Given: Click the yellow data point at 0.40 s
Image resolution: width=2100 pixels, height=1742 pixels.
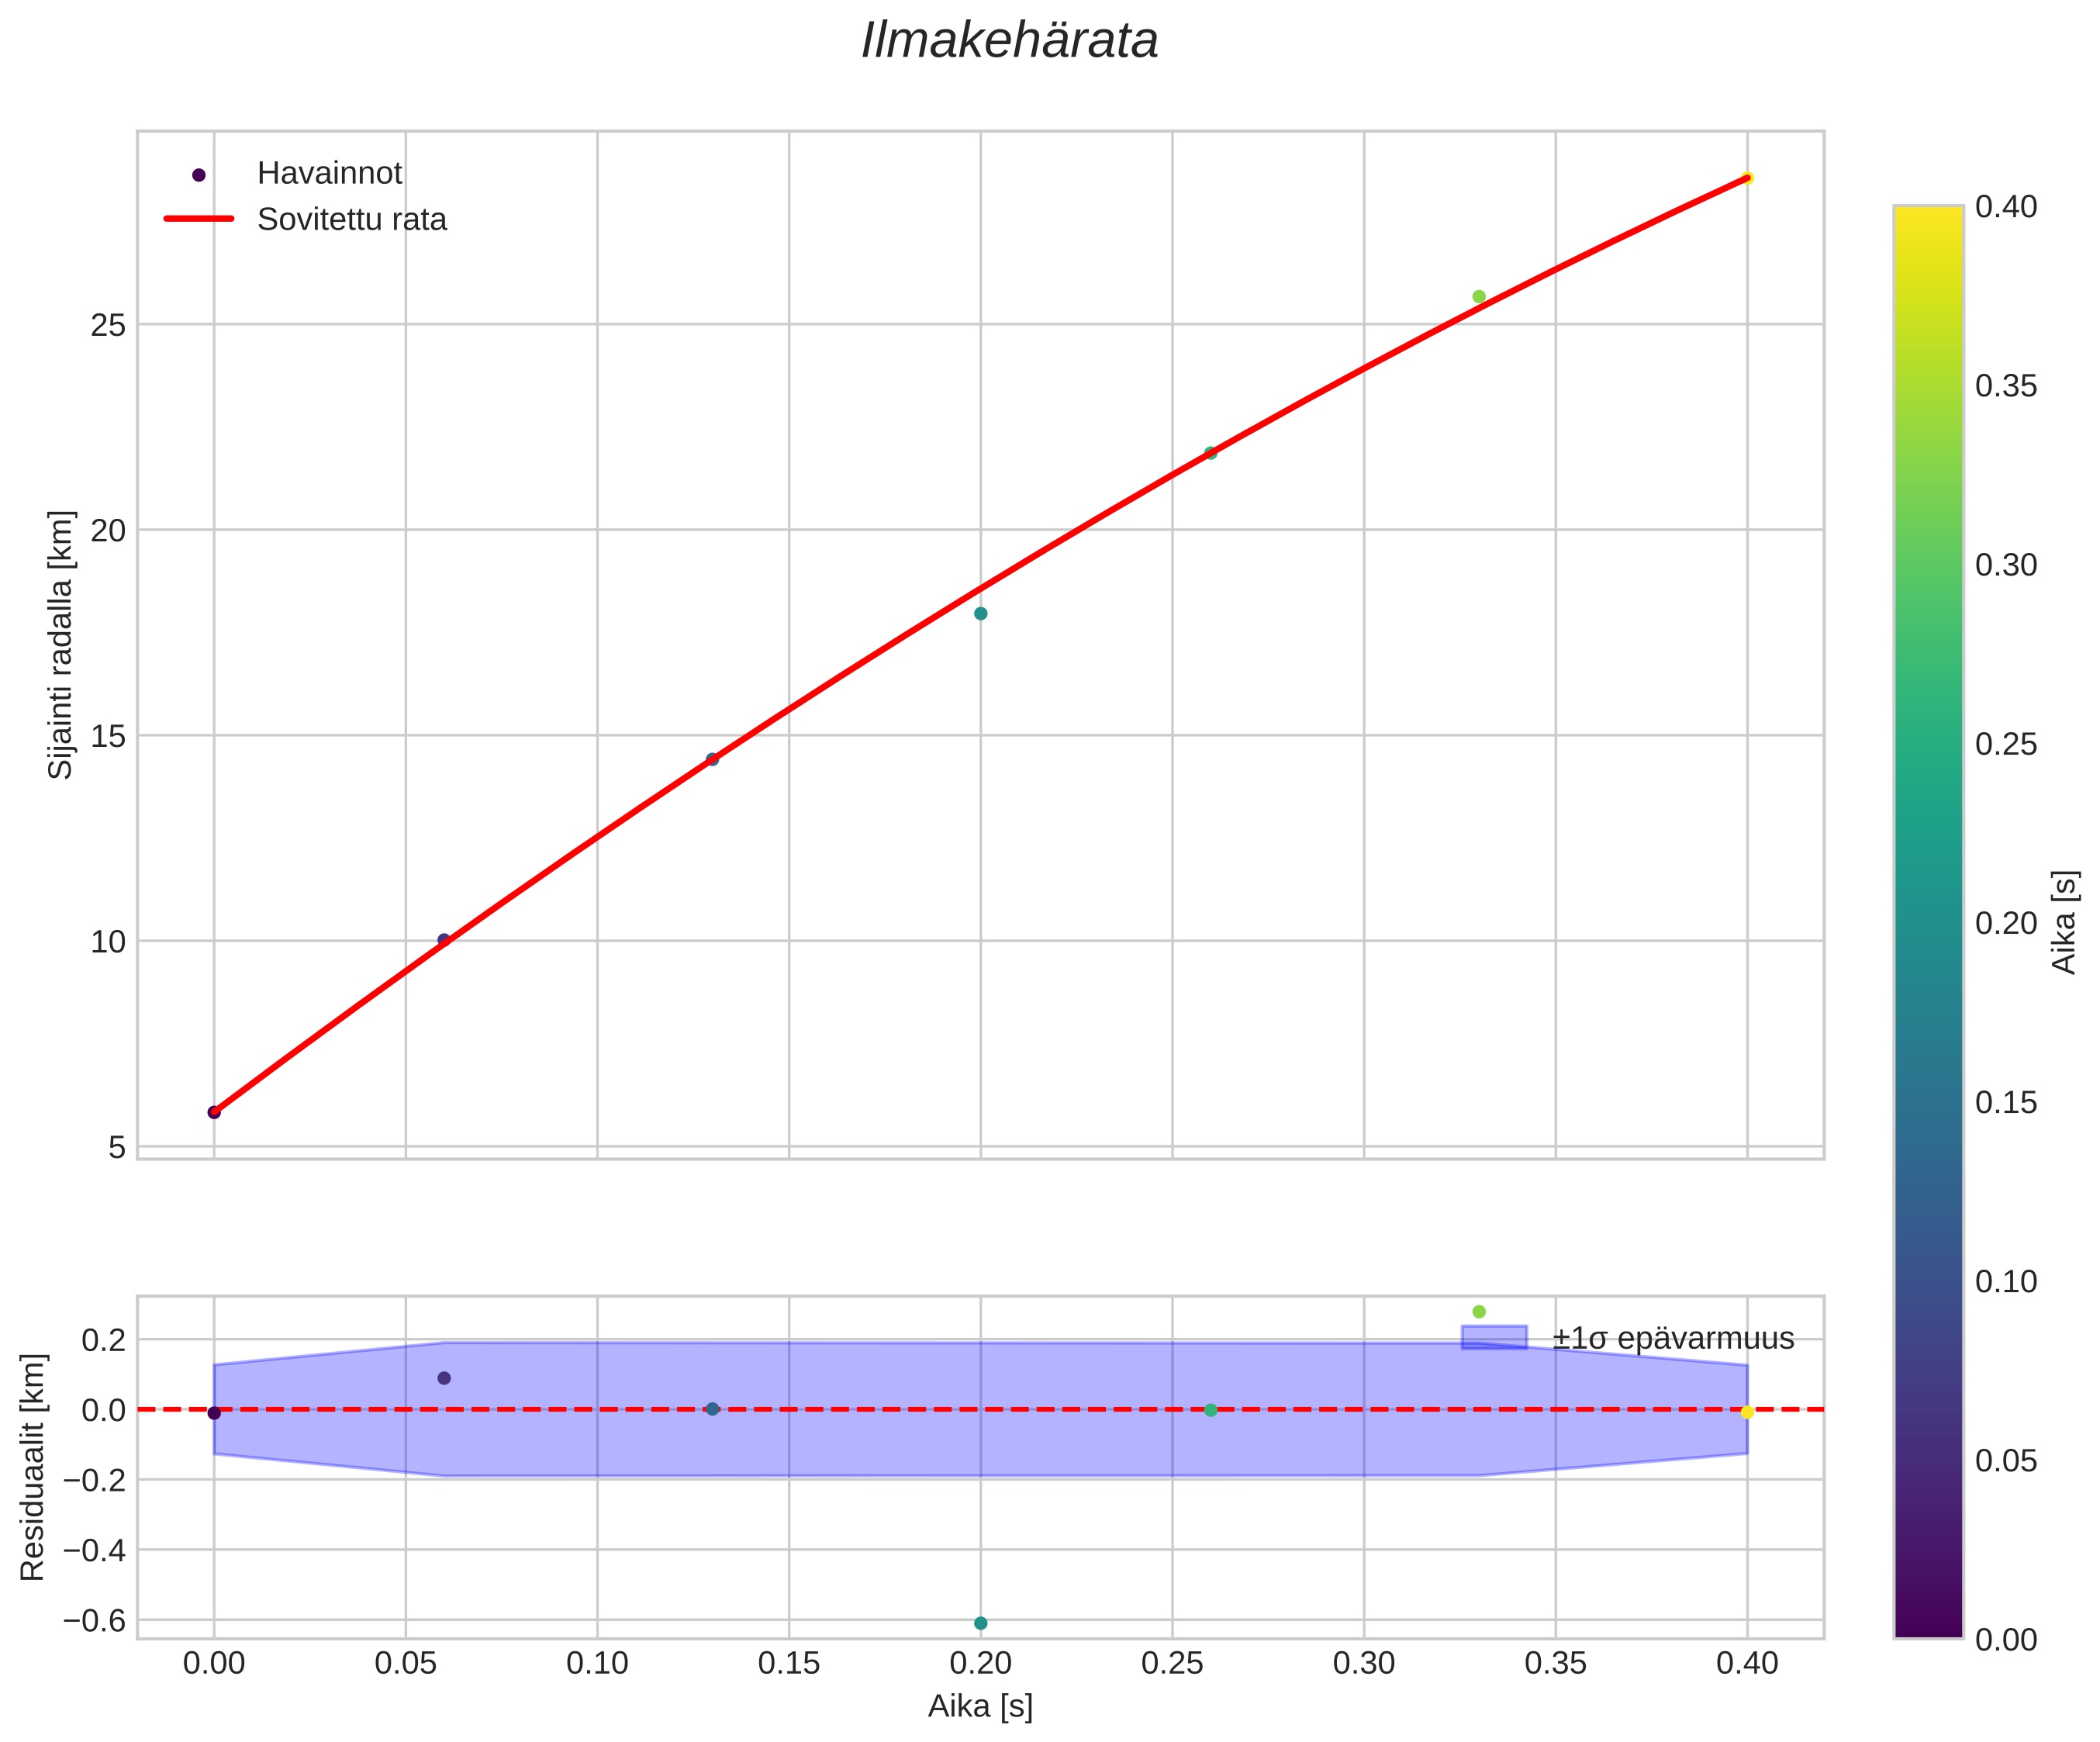Looking at the screenshot, I should tap(1747, 179).
